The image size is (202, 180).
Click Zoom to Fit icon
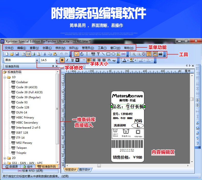[144, 54]
